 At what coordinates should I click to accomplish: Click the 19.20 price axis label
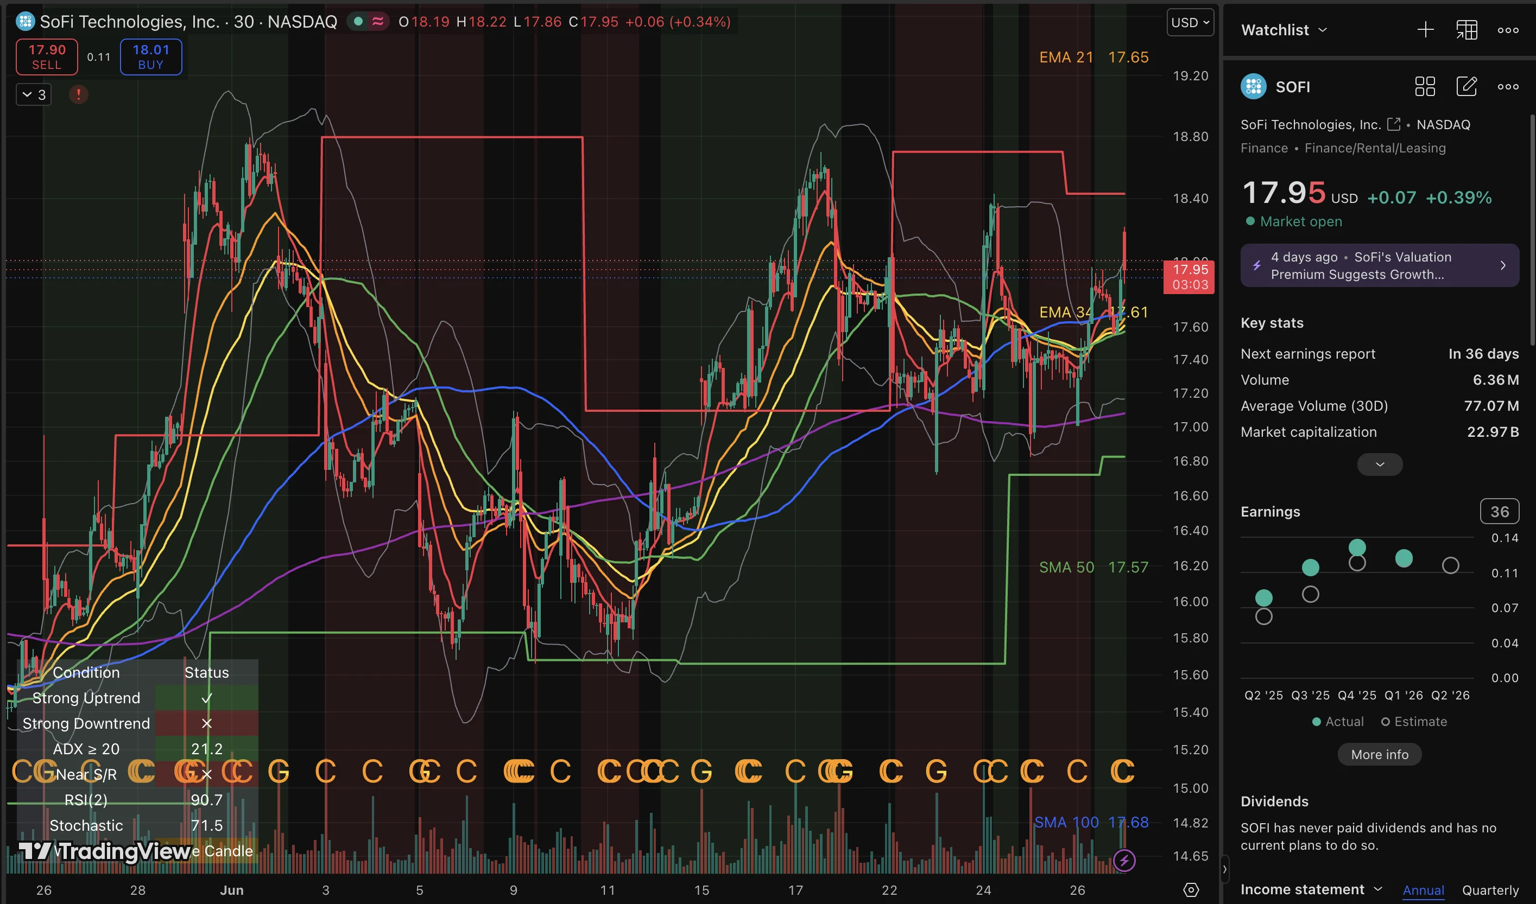tap(1190, 76)
